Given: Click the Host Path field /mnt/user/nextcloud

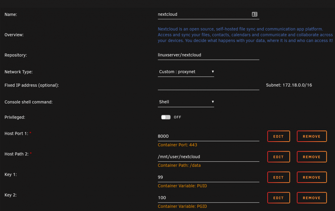Looking at the screenshot, I should (208, 157).
